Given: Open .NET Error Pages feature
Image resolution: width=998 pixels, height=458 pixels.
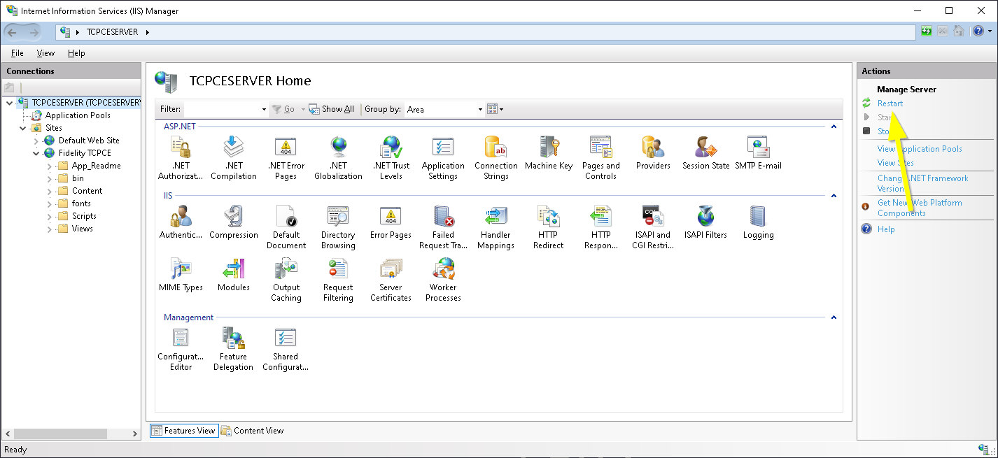Looking at the screenshot, I should click(x=286, y=158).
